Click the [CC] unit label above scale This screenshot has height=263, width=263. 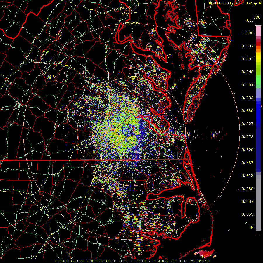(249, 20)
